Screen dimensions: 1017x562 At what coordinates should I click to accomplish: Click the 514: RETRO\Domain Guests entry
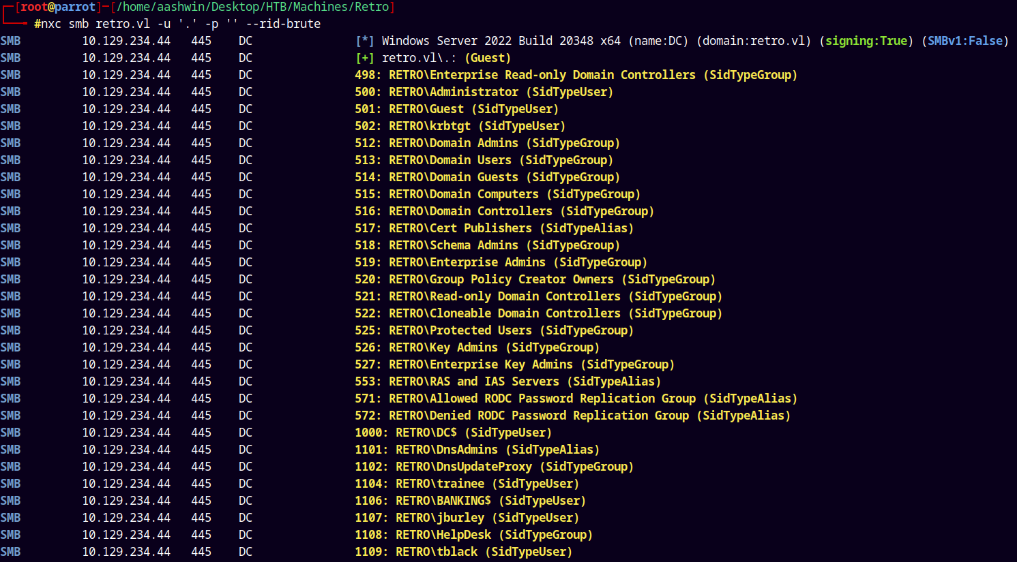pos(487,177)
